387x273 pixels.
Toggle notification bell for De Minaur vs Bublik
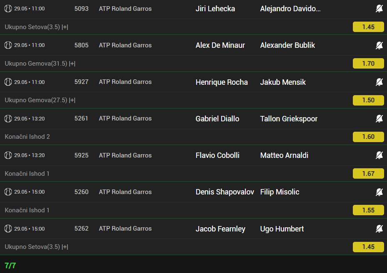point(379,45)
